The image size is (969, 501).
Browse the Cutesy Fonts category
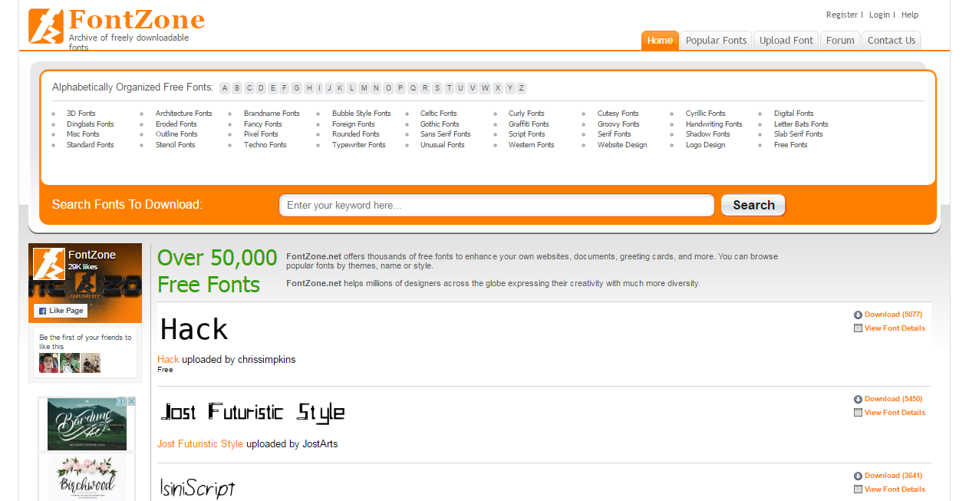(618, 114)
